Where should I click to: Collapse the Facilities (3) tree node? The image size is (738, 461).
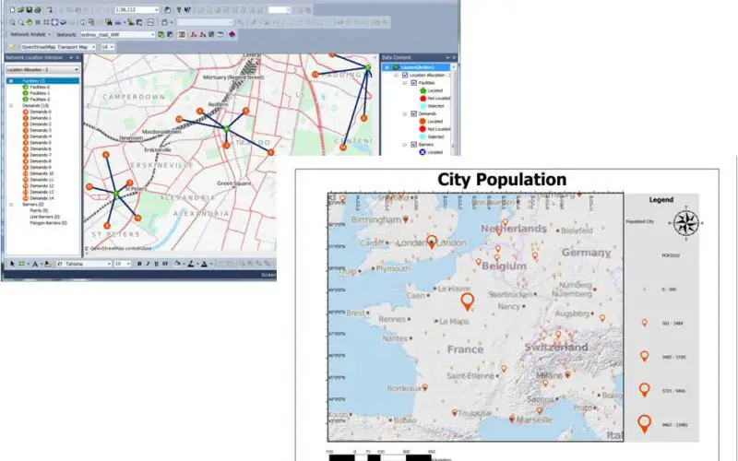pos(11,81)
